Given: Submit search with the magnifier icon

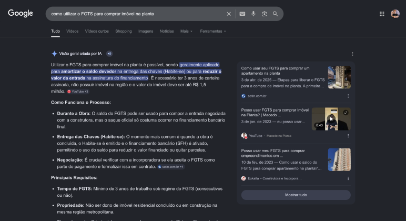Looking at the screenshot, I should coord(275,14).
